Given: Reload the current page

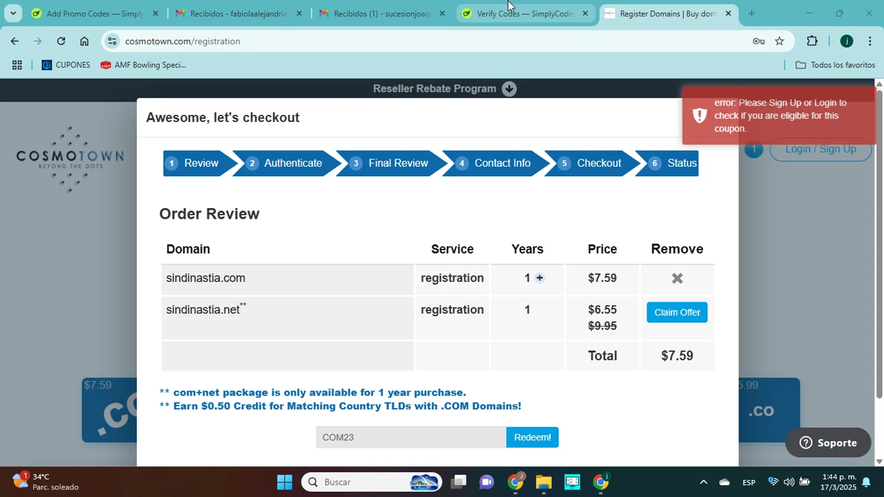Looking at the screenshot, I should click(61, 41).
